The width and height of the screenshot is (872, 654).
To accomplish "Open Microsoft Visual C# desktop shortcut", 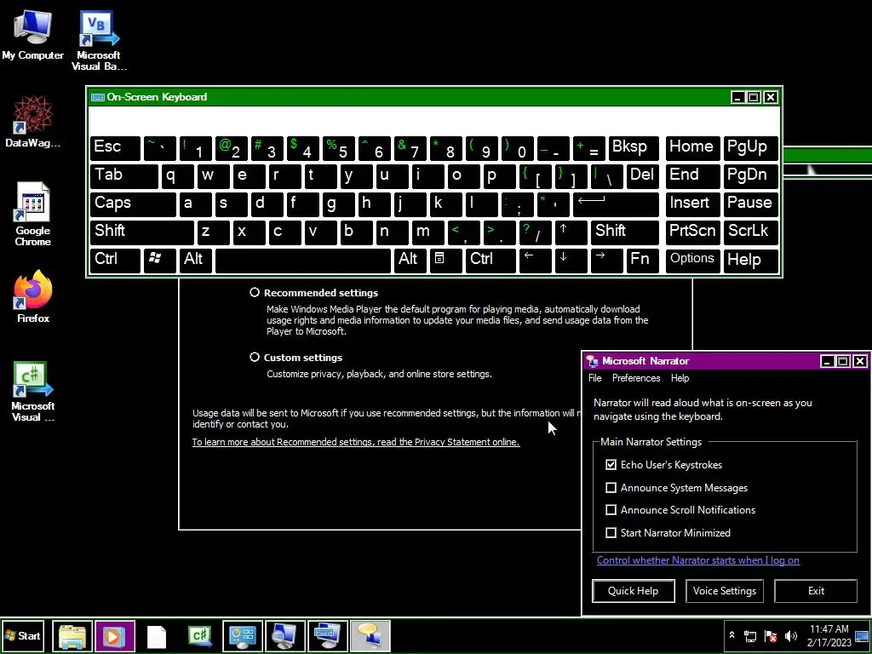I will 32,392.
